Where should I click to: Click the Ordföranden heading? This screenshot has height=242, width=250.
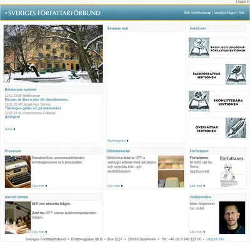pos(201,197)
